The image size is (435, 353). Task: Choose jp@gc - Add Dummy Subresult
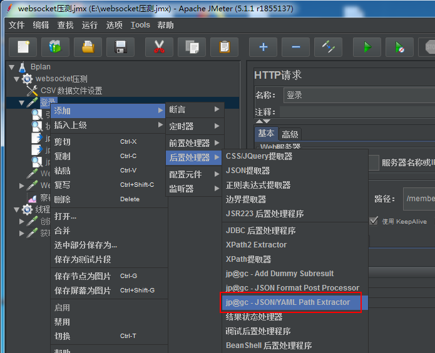[x=295, y=274]
